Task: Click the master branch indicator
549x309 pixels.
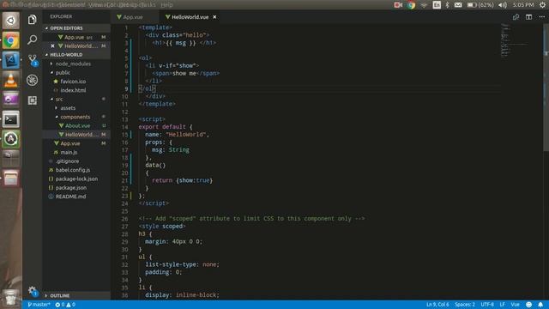Action: click(39, 305)
